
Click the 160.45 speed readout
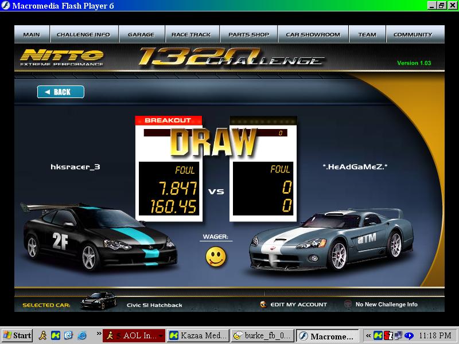coord(173,206)
